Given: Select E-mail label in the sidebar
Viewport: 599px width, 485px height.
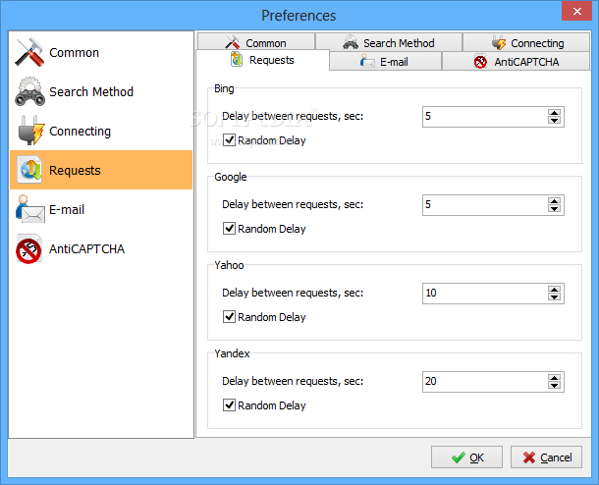Looking at the screenshot, I should (67, 209).
